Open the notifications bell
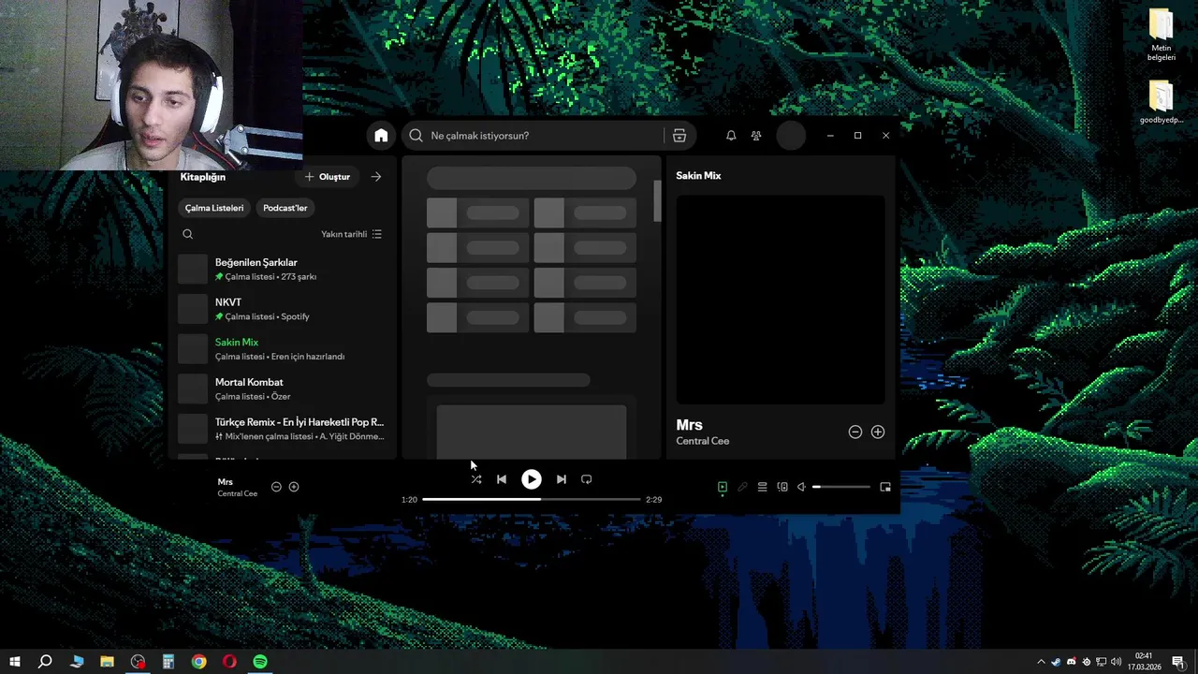 coord(731,136)
